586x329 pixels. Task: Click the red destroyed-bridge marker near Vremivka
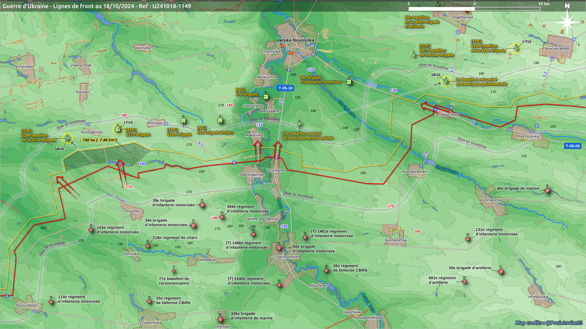283,46
